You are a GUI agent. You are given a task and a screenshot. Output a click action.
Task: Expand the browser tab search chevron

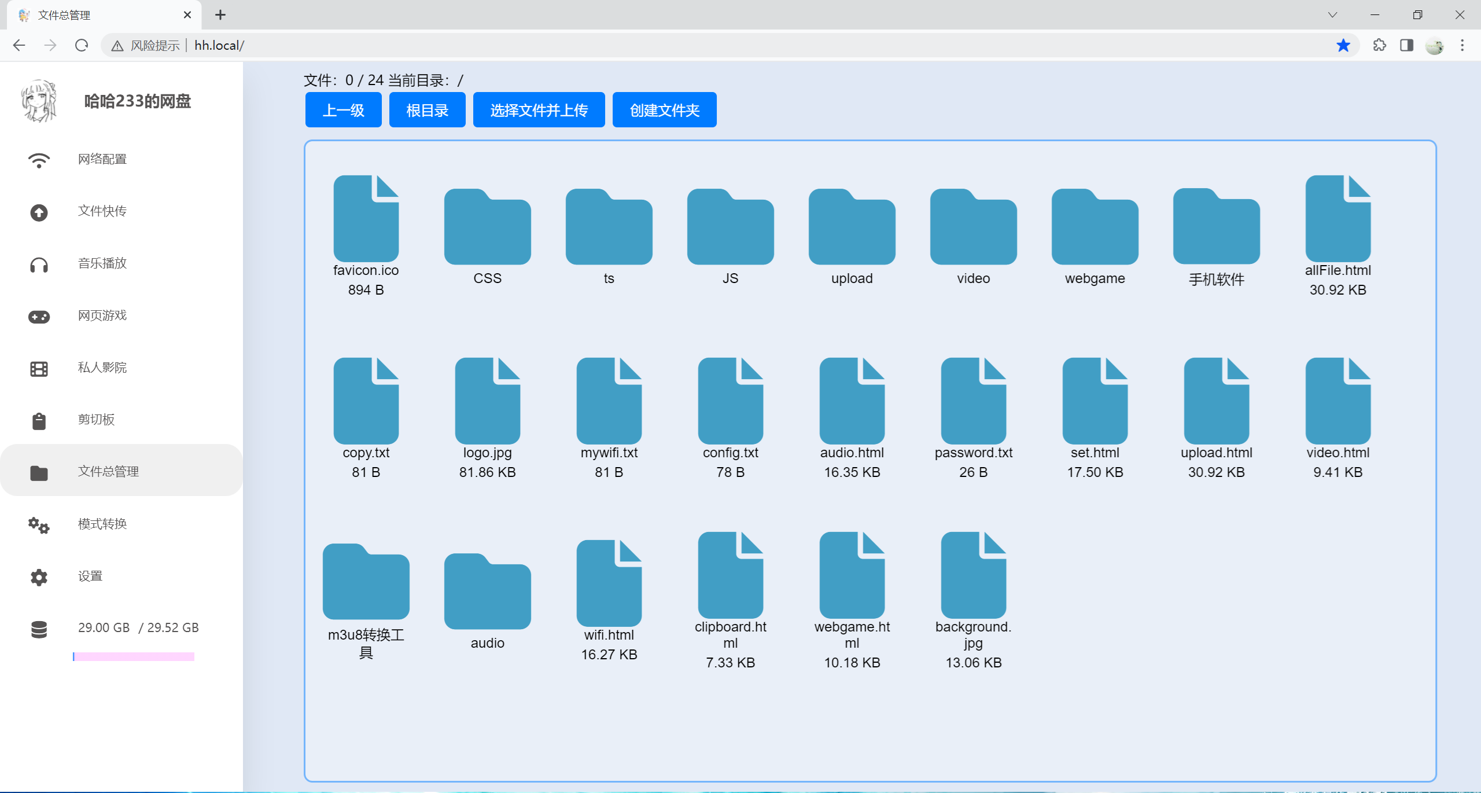pos(1332,15)
